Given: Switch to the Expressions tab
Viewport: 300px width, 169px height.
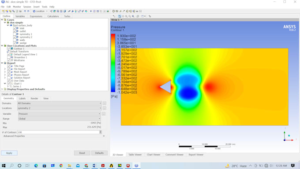Looking at the screenshot, I should 36,16.
